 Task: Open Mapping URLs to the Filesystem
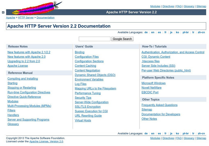(95, 89)
